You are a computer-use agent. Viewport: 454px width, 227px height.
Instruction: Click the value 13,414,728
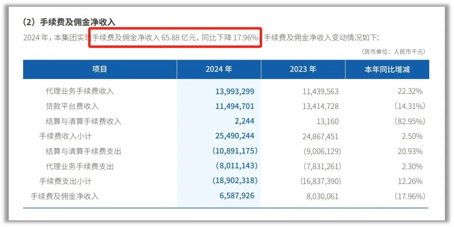(320, 106)
